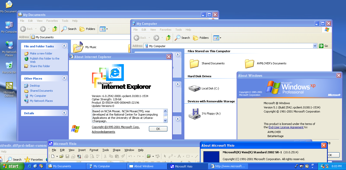Open the Back history dropdown in My Documents
This screenshot has height=170, width=346.
pyautogui.click(x=36, y=29)
